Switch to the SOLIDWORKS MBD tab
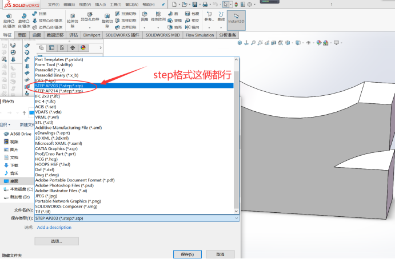Image resolution: width=395 pixels, height=259 pixels. tap(163, 35)
